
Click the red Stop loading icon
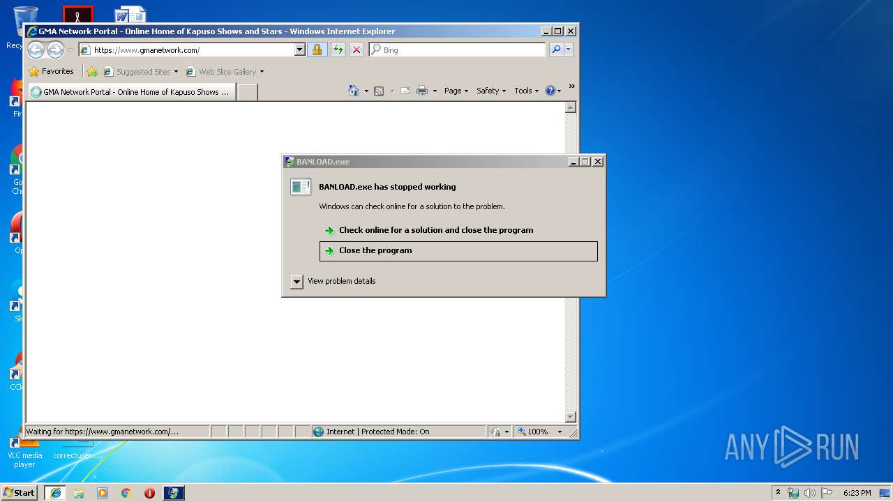(x=357, y=50)
